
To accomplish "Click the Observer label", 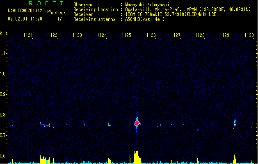I will pyautogui.click(x=83, y=5).
